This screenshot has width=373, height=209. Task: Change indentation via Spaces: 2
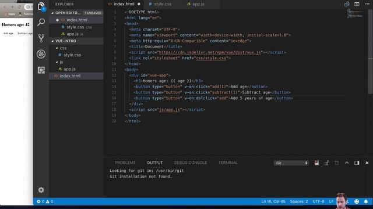point(299,201)
